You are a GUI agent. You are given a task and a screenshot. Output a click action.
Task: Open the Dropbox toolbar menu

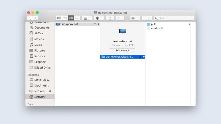135,18
